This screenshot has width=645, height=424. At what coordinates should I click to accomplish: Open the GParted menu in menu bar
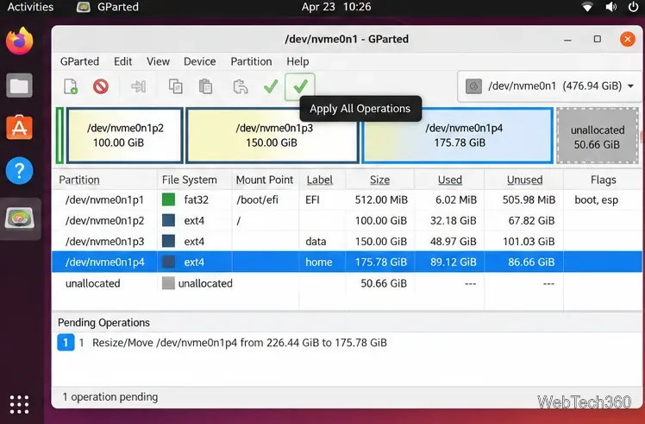tap(79, 61)
